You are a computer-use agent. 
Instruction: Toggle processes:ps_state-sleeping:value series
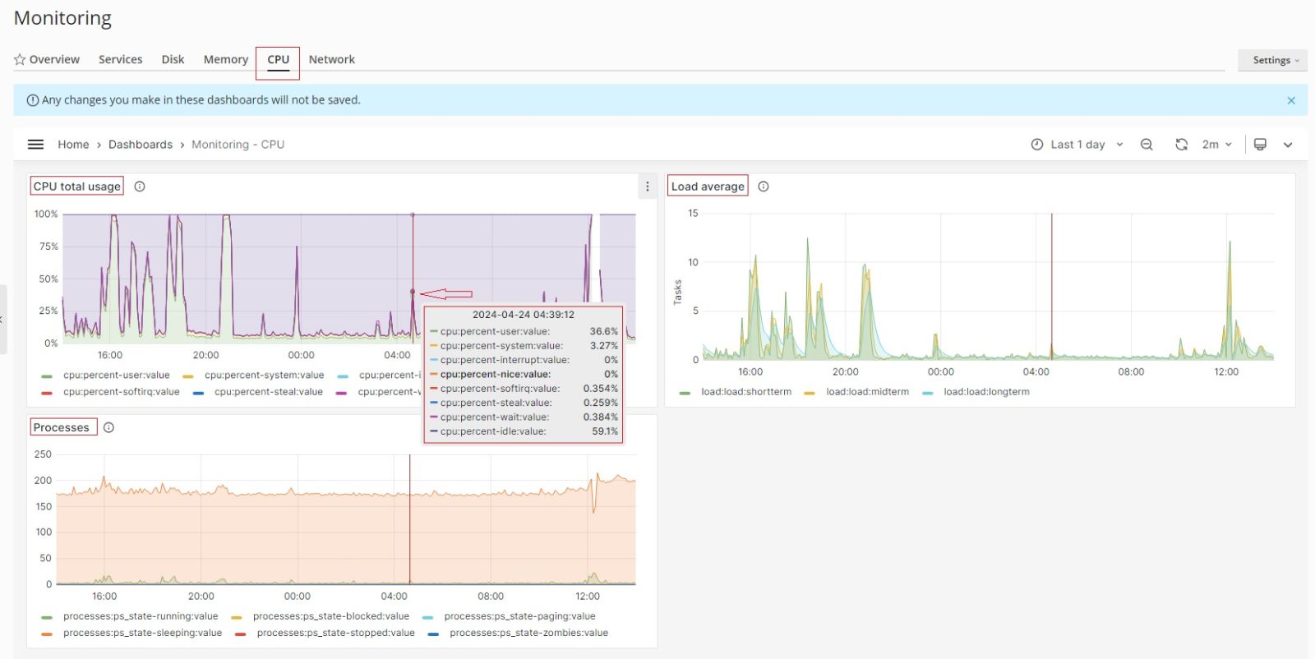tap(142, 634)
